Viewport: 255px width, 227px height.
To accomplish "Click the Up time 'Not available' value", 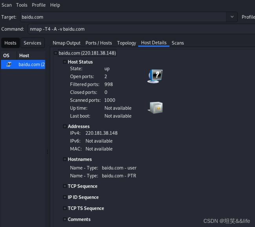I will point(118,108).
